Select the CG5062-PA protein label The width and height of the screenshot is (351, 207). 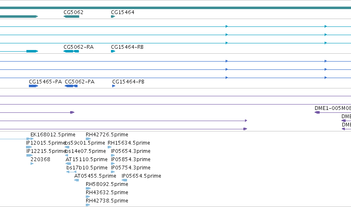coord(80,82)
